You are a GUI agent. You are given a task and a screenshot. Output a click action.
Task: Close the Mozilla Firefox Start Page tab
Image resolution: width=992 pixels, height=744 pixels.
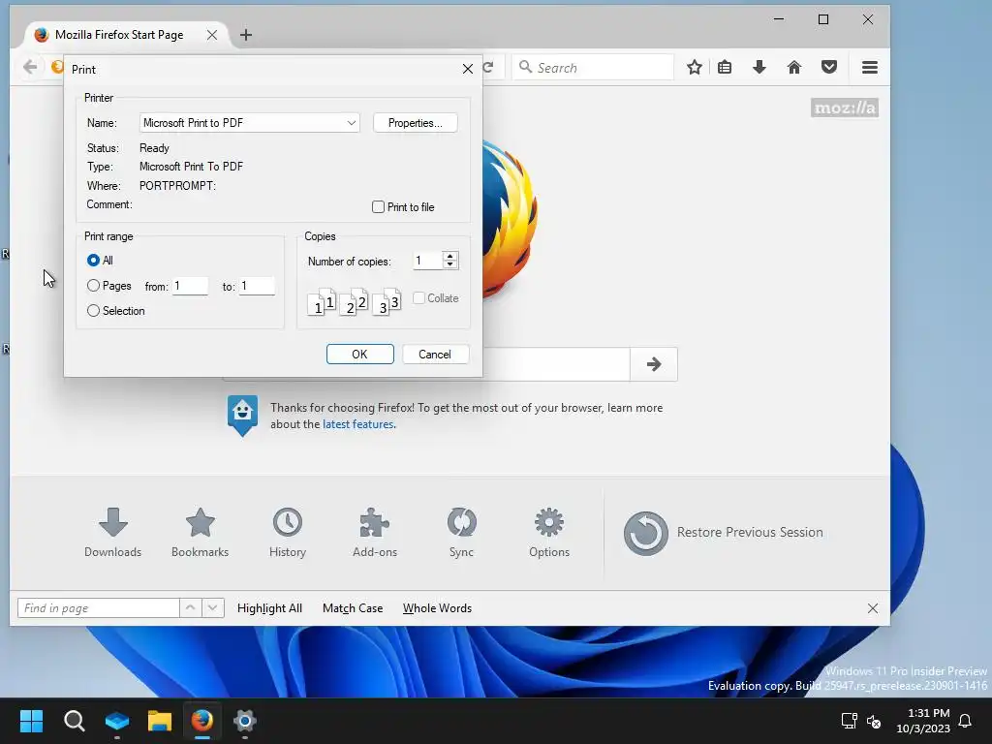[x=212, y=35]
